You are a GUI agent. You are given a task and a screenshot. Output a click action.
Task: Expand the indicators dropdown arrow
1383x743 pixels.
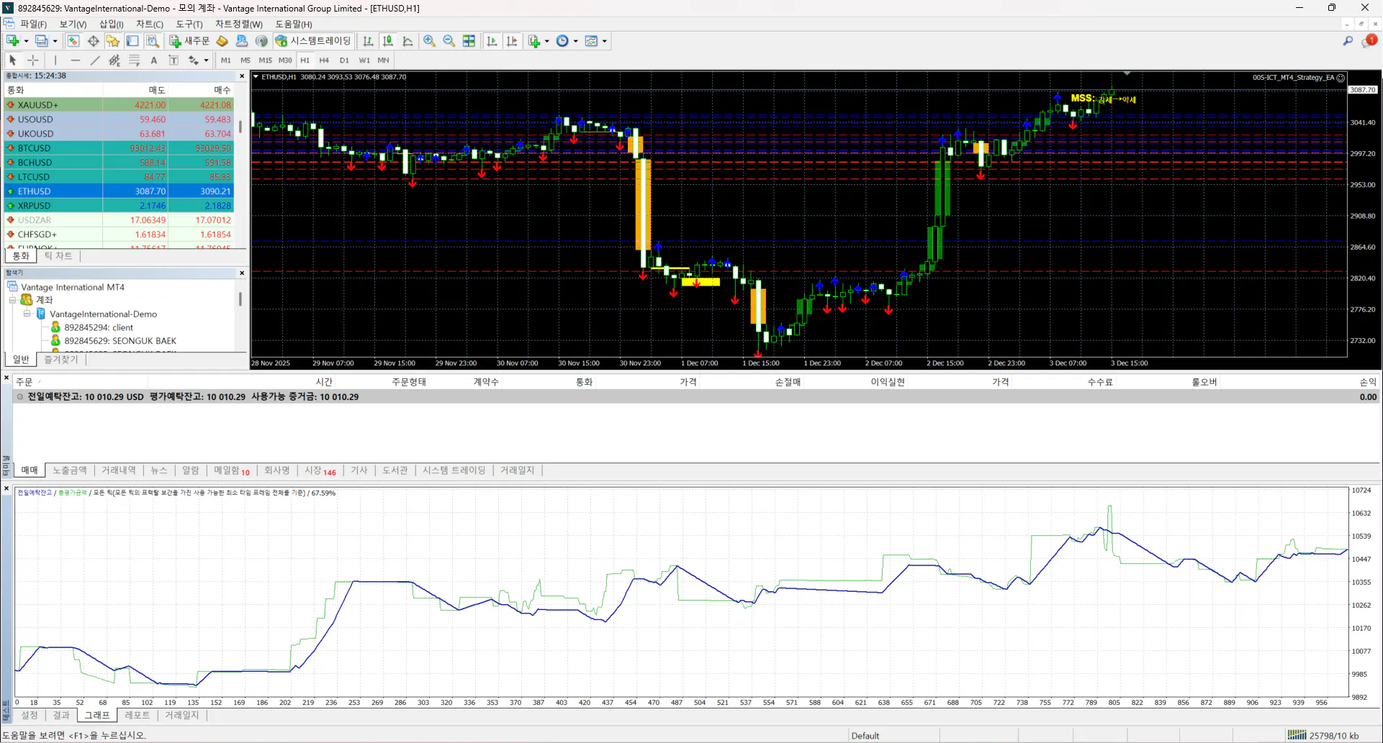click(547, 41)
